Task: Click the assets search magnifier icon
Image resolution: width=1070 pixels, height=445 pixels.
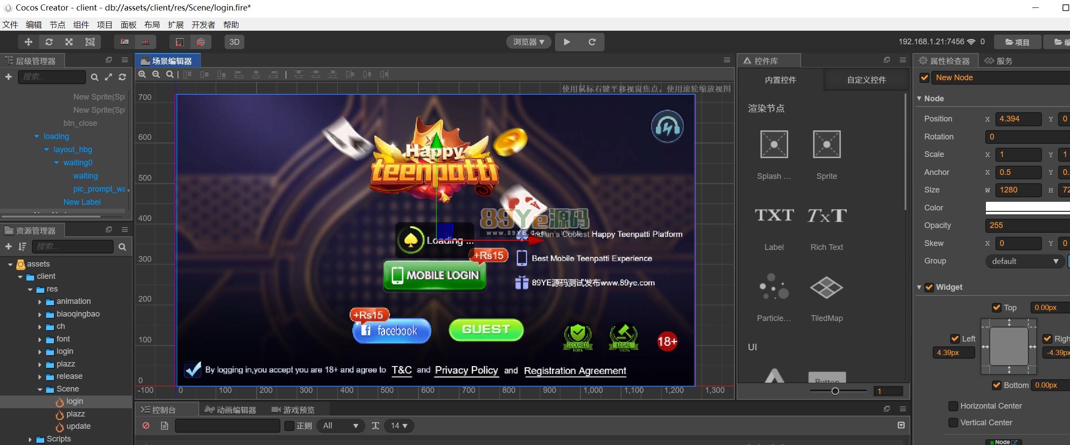Action: pos(122,247)
